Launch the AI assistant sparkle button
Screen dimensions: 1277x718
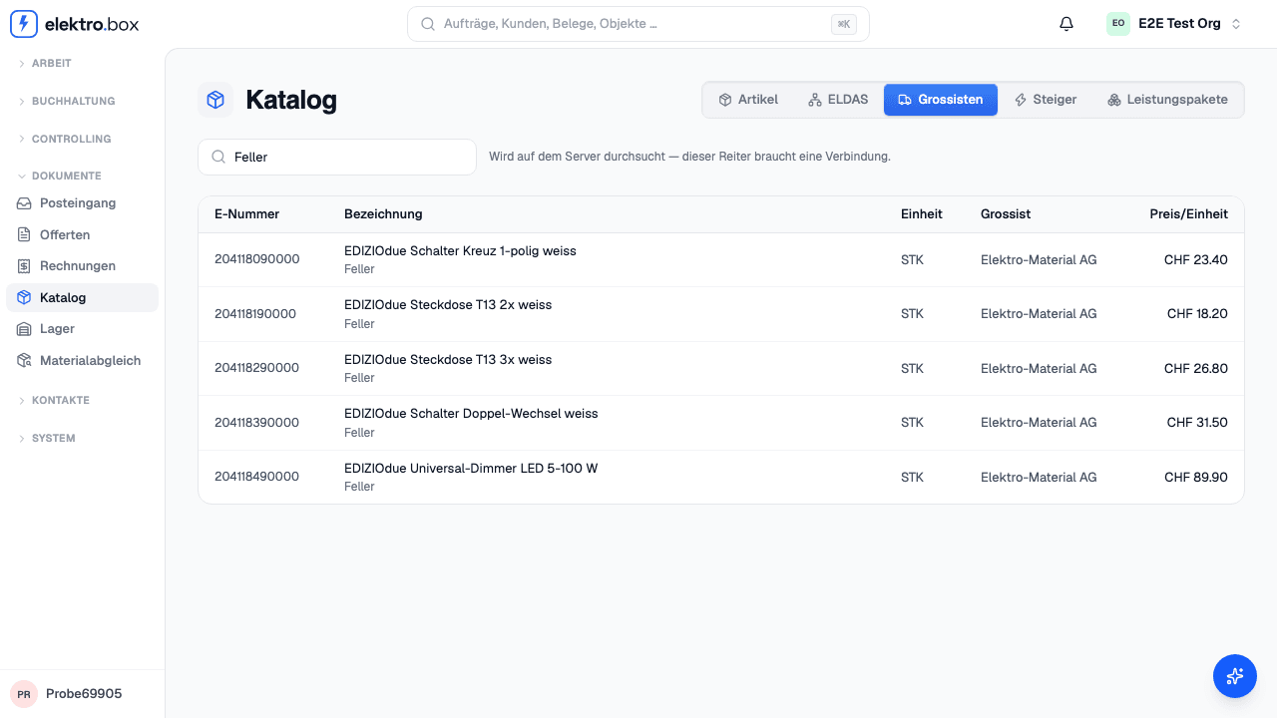point(1235,676)
